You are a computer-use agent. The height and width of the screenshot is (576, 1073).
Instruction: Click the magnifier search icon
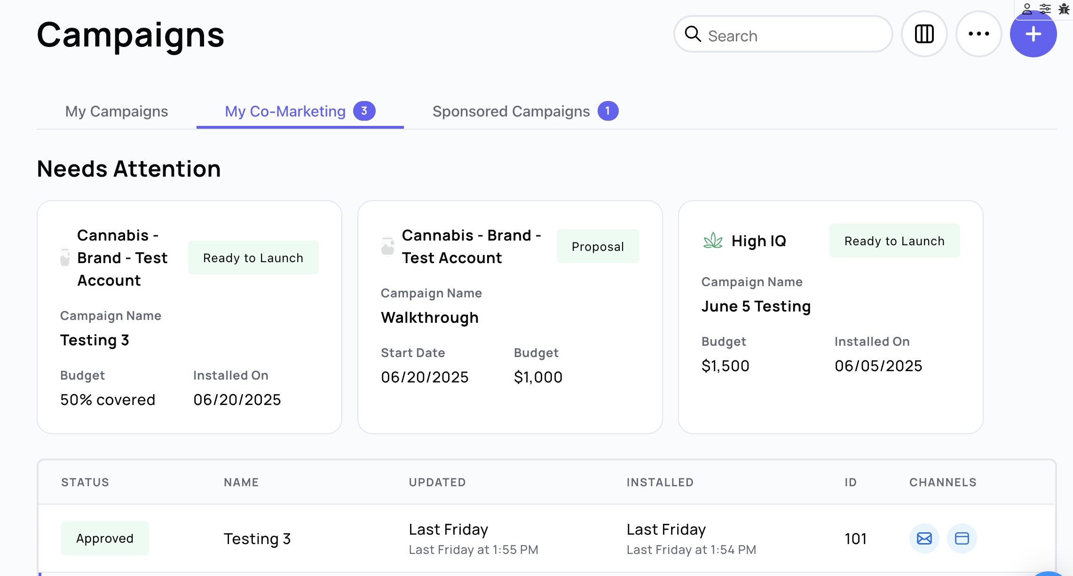(693, 34)
